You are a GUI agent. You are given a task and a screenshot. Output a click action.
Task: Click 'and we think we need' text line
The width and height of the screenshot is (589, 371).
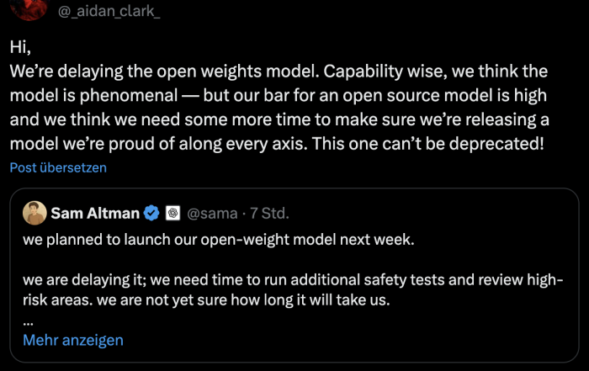[x=279, y=119]
